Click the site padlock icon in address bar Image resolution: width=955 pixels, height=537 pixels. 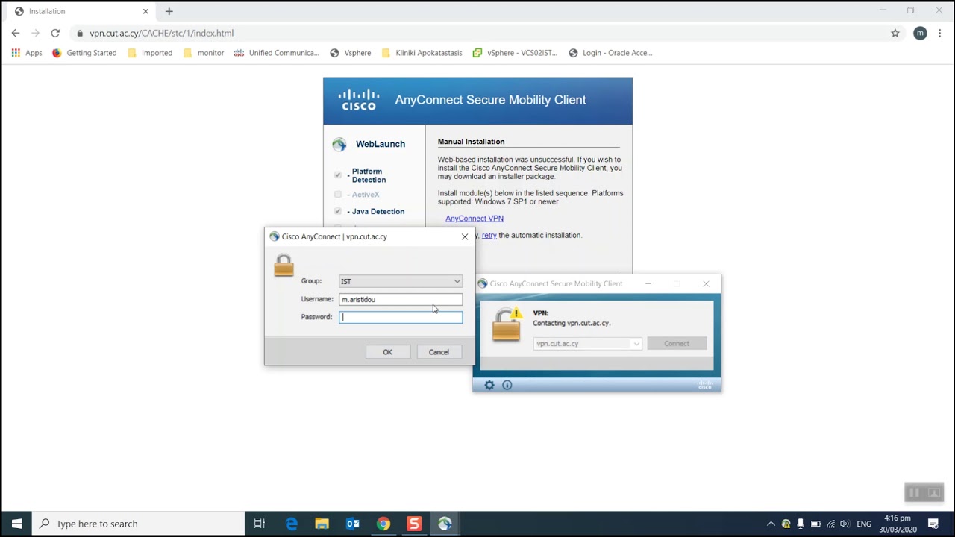tap(80, 33)
